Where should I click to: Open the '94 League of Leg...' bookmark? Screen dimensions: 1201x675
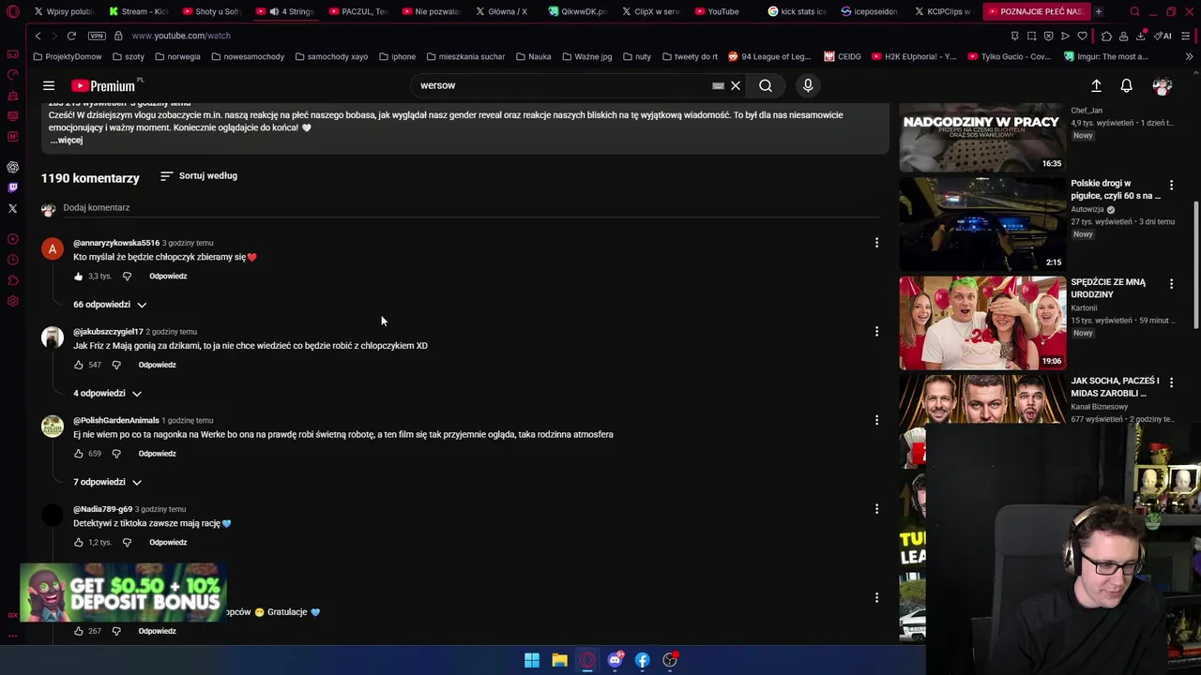[x=769, y=56]
